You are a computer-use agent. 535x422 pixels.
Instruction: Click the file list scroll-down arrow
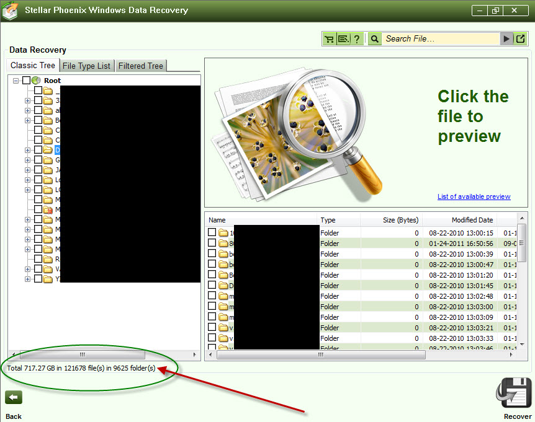(x=521, y=345)
